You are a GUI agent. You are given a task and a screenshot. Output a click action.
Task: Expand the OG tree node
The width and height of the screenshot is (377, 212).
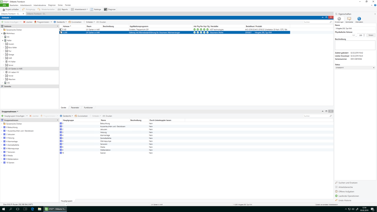pyautogui.click(x=3, y=83)
